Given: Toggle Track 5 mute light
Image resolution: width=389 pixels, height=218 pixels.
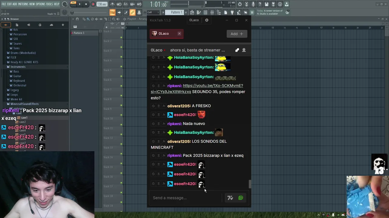Looking at the screenshot, I should point(121,76).
